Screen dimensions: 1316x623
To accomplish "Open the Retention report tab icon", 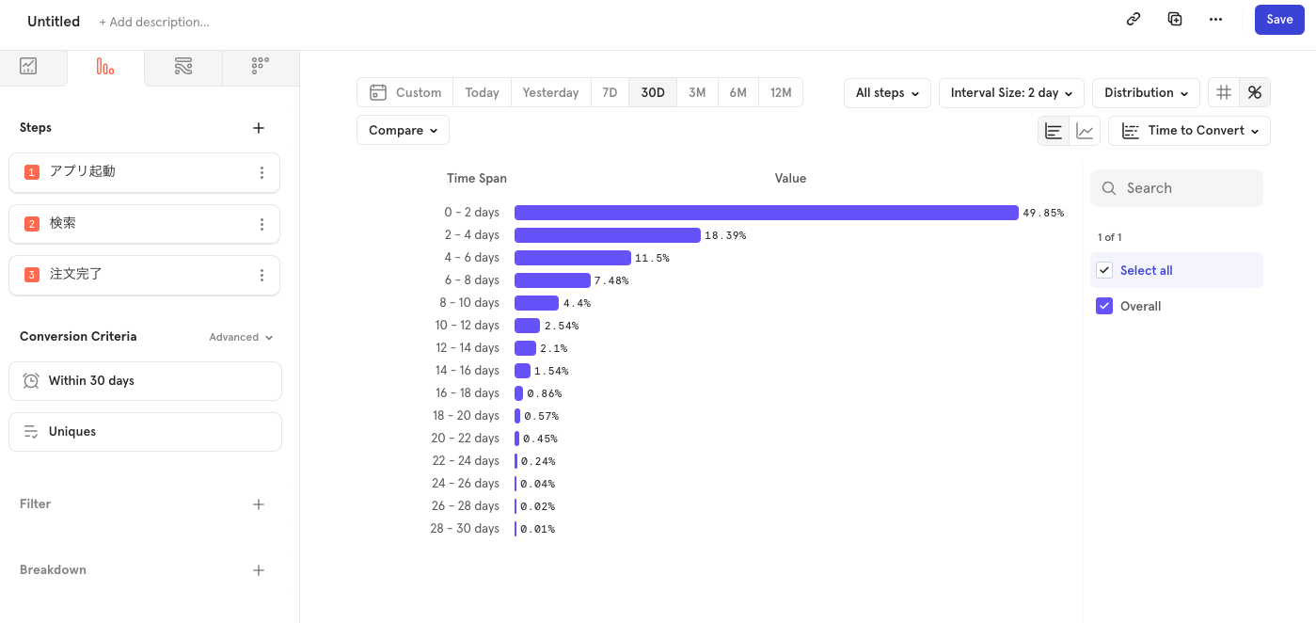I will (261, 67).
